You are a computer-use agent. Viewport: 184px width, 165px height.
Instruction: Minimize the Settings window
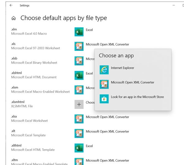click(x=174, y=5)
